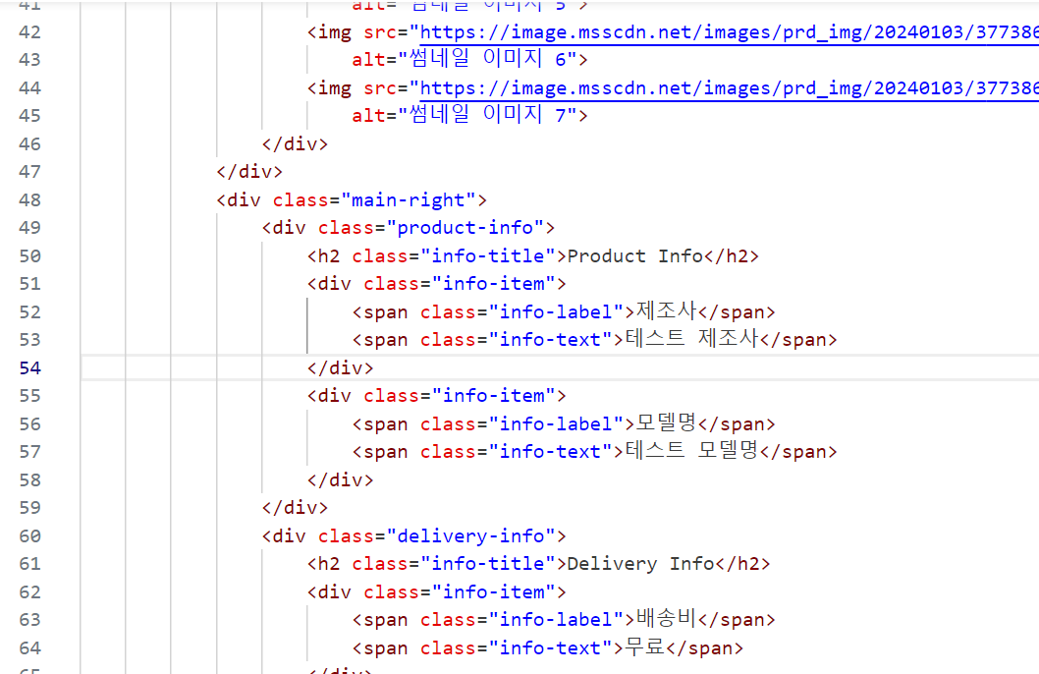
Task: Click "info-label" class on line 52
Action: [556, 312]
